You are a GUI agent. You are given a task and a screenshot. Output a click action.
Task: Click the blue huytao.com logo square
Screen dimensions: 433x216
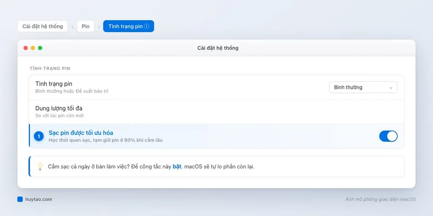pos(20,199)
